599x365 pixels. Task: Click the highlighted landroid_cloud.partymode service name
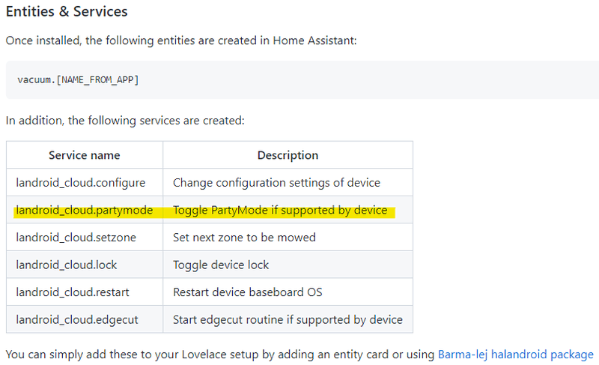[x=84, y=210]
